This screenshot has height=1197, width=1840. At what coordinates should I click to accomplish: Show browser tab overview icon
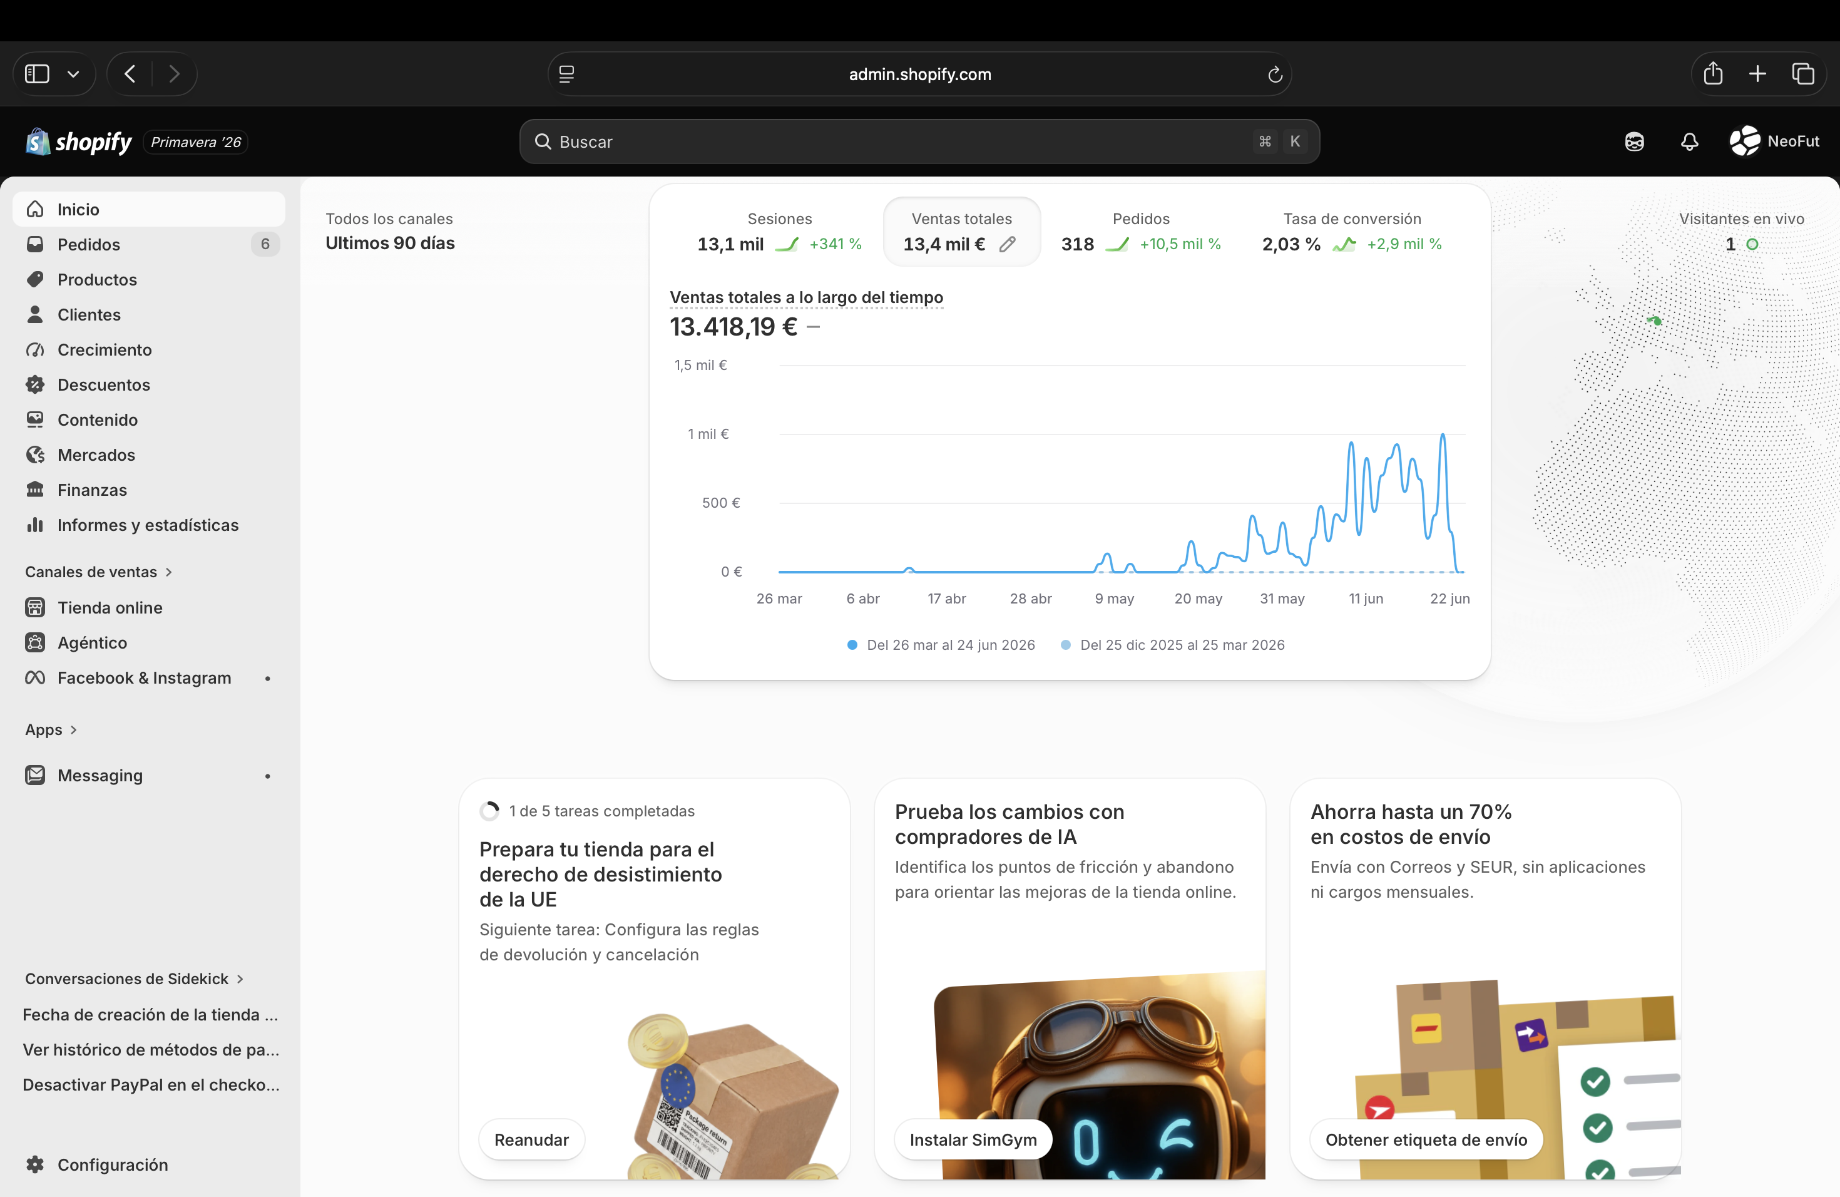[x=1803, y=73]
